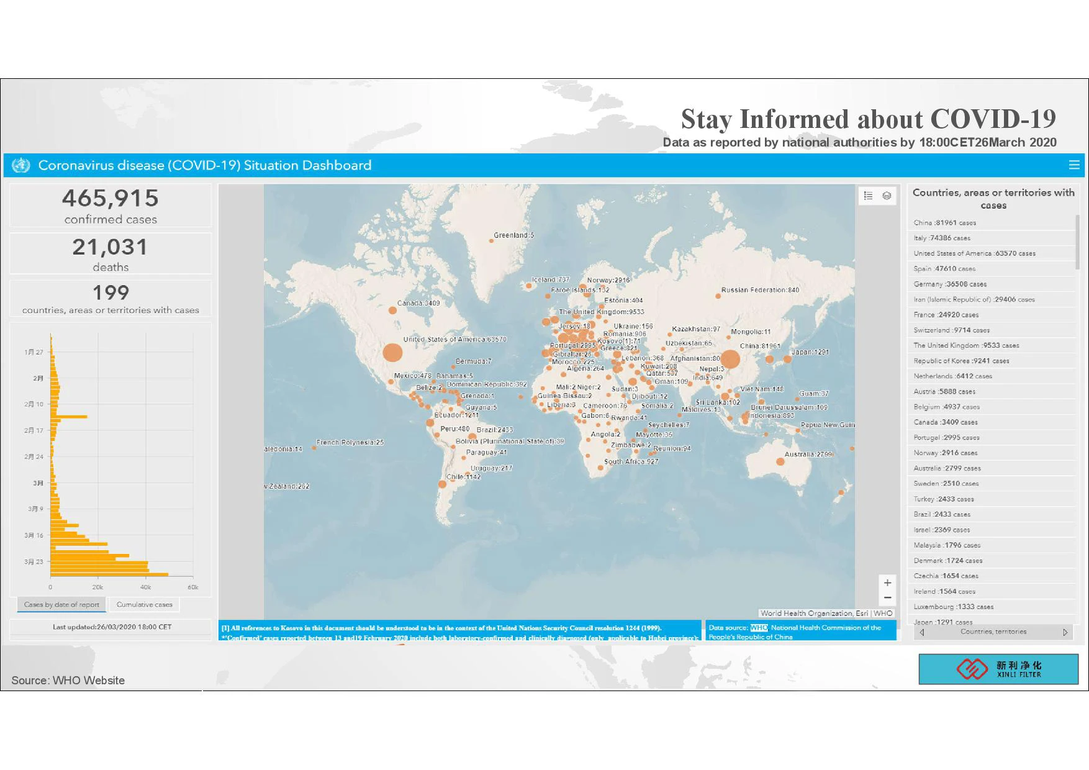Open the map layers icon

[x=887, y=196]
